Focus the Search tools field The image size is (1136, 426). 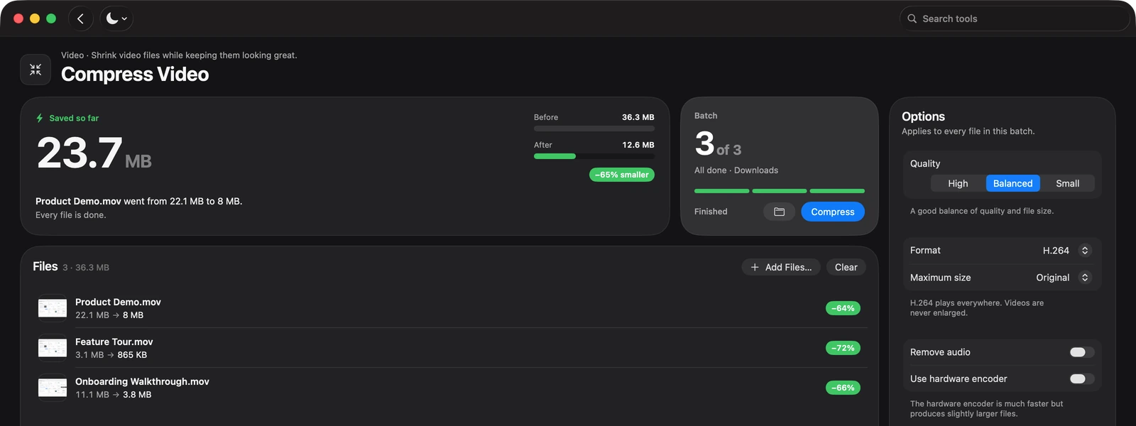click(1015, 18)
